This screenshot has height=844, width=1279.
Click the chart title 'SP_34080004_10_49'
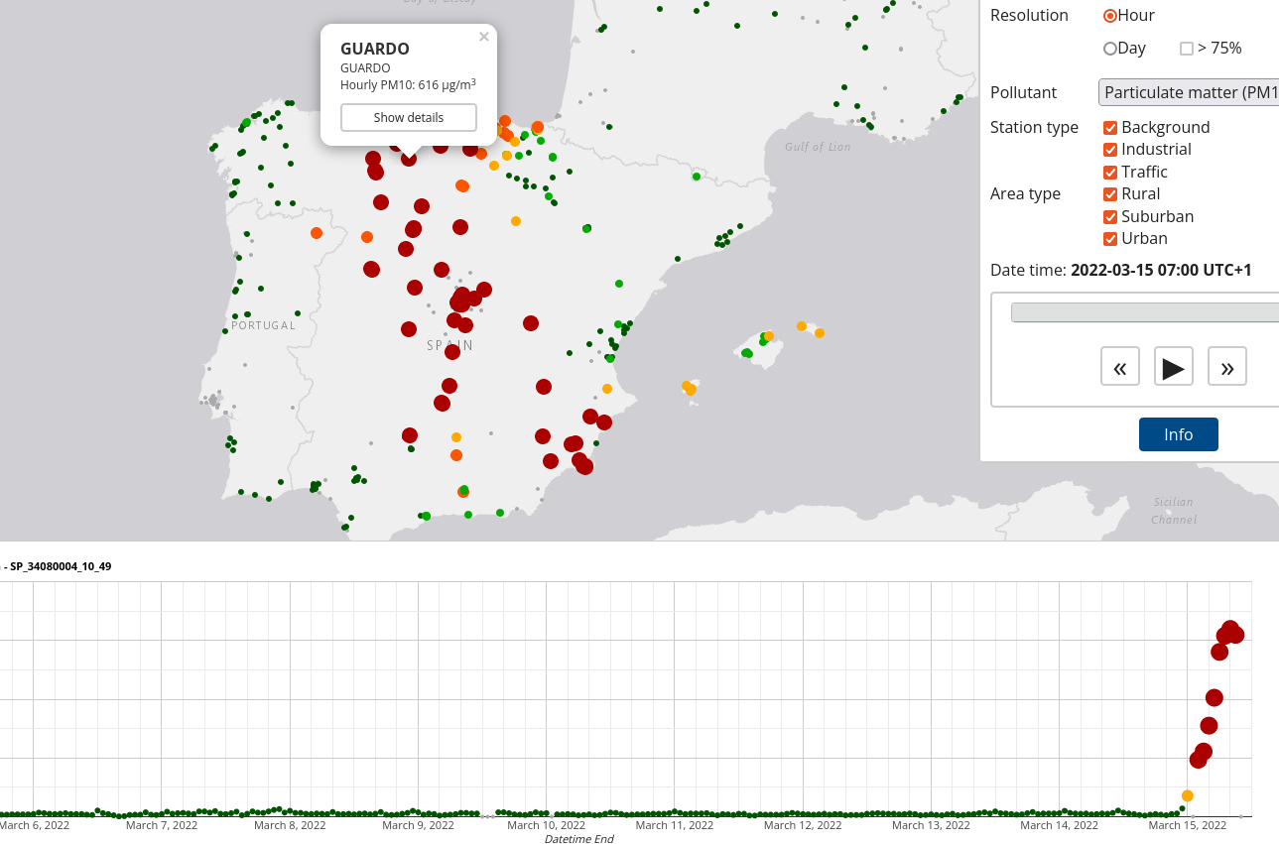pos(61,567)
